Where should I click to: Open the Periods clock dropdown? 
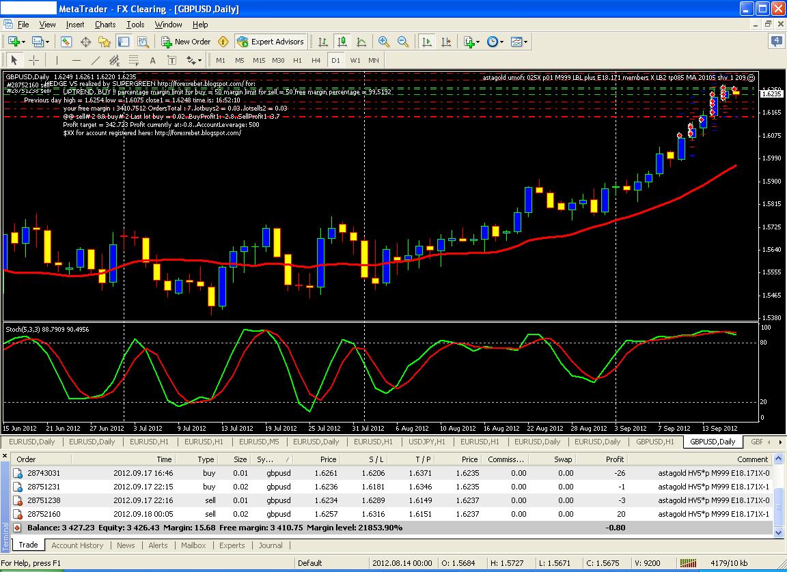click(x=495, y=42)
